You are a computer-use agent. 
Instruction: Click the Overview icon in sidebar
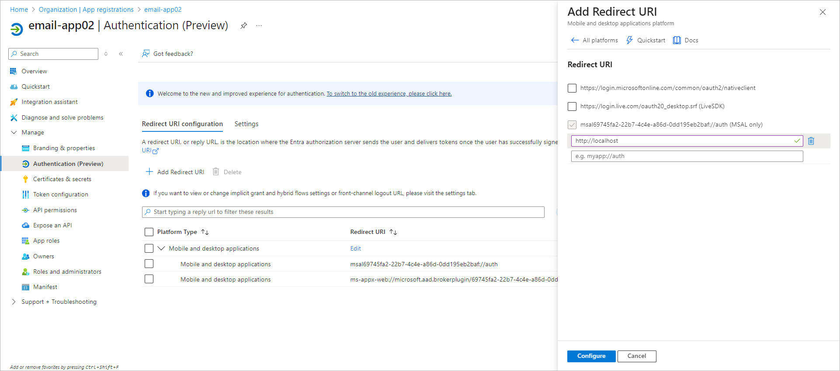pos(14,71)
